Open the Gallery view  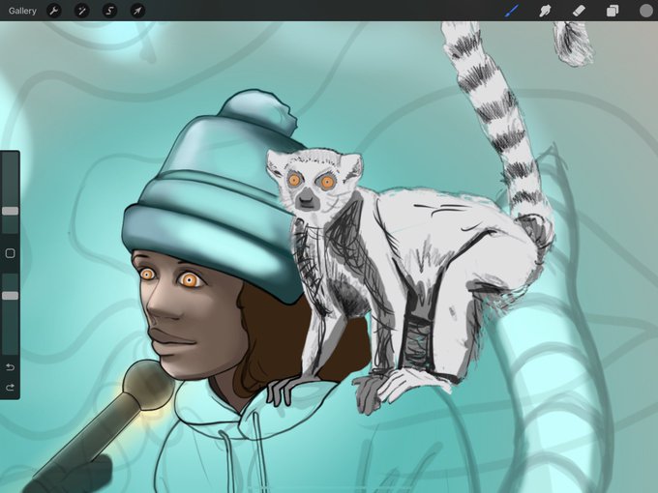click(x=22, y=11)
